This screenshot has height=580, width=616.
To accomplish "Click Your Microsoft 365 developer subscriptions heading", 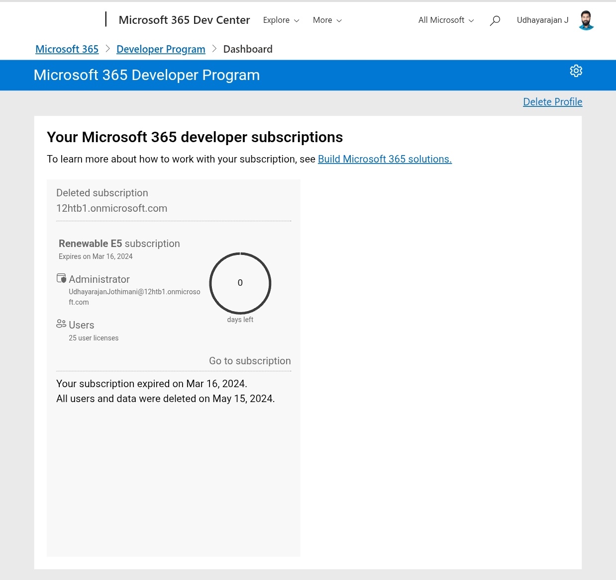I will pyautogui.click(x=195, y=137).
